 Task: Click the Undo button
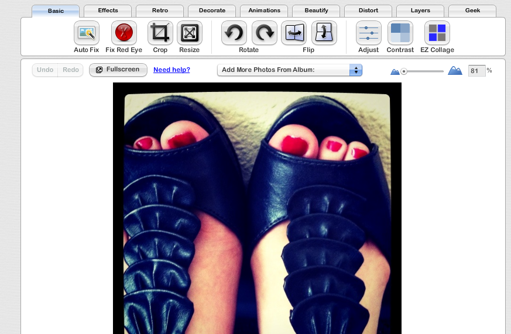45,70
